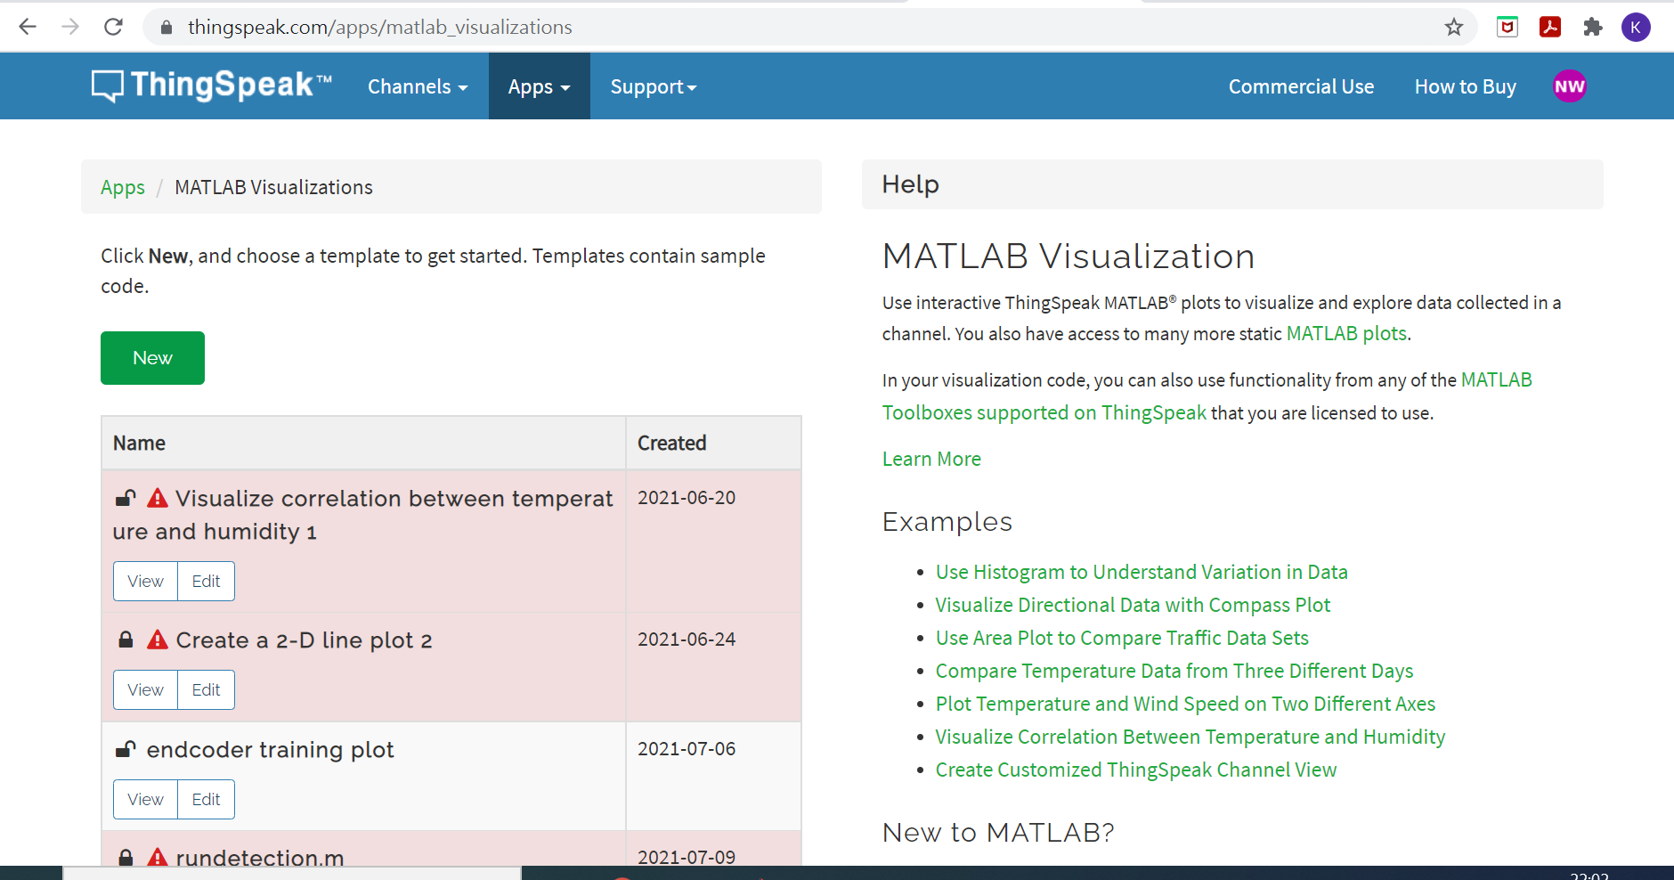
Task: Expand the Apps dropdown menu
Action: tap(539, 86)
